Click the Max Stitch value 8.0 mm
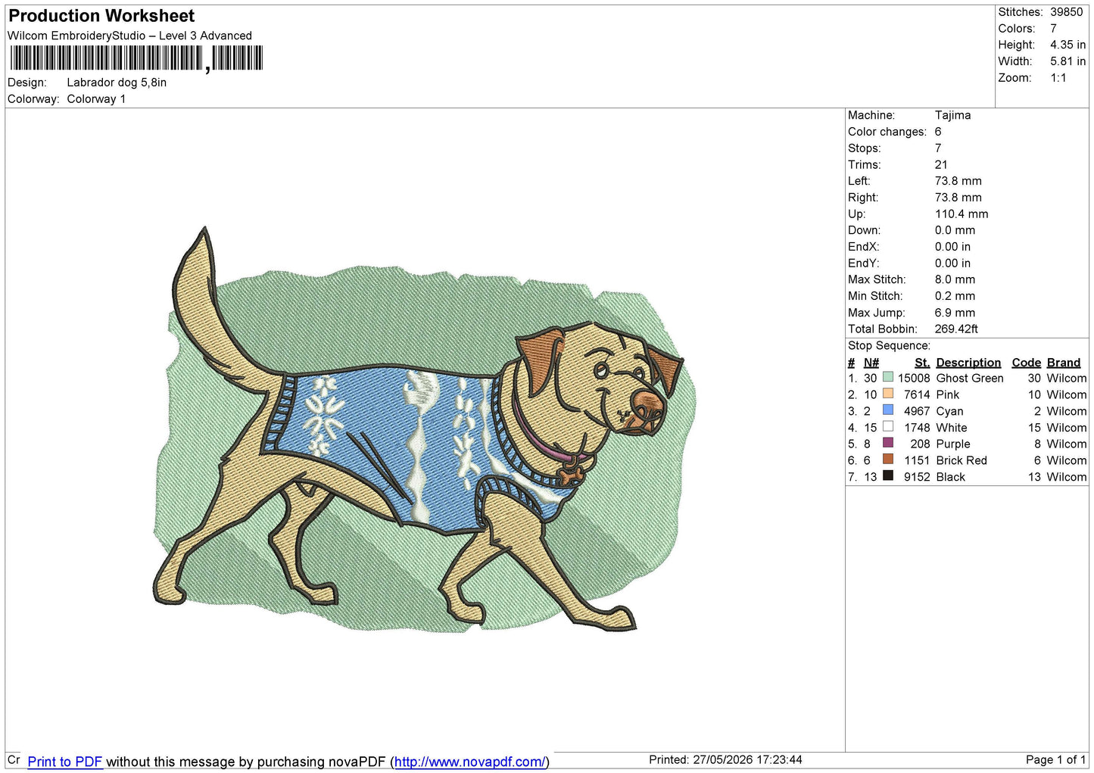 pyautogui.click(x=955, y=279)
